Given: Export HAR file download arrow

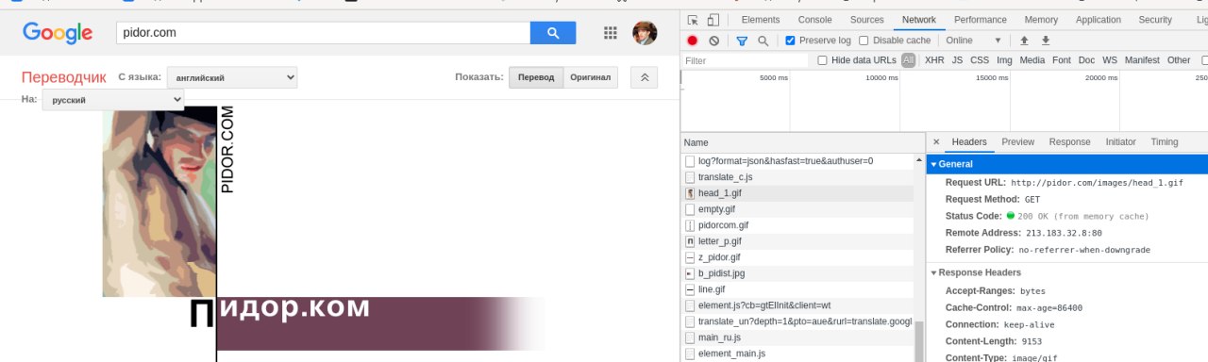Looking at the screenshot, I should click(x=1046, y=41).
